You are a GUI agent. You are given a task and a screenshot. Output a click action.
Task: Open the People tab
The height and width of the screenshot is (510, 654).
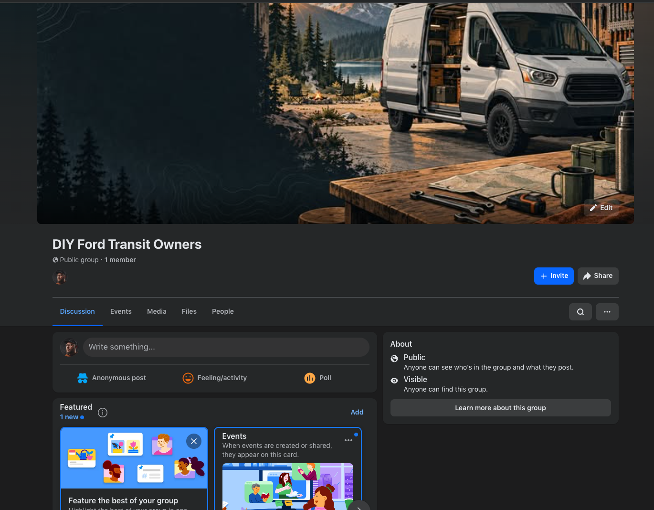pyautogui.click(x=223, y=311)
